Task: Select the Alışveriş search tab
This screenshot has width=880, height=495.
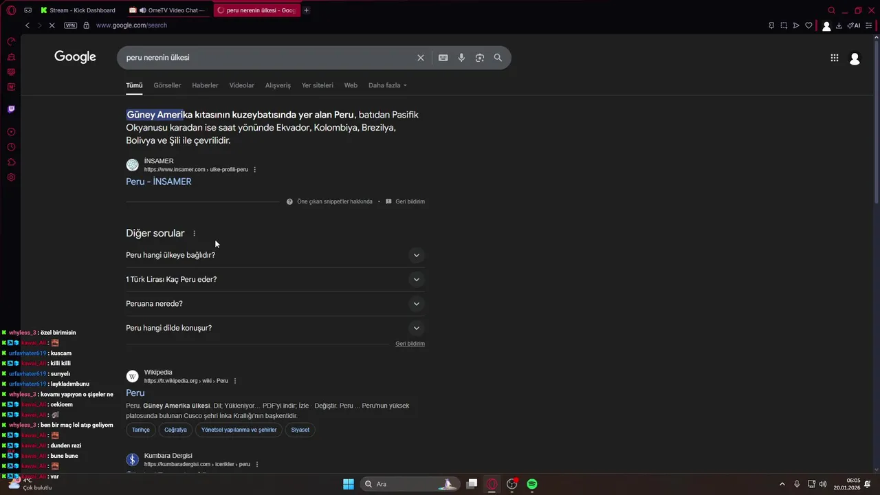Action: pos(278,85)
